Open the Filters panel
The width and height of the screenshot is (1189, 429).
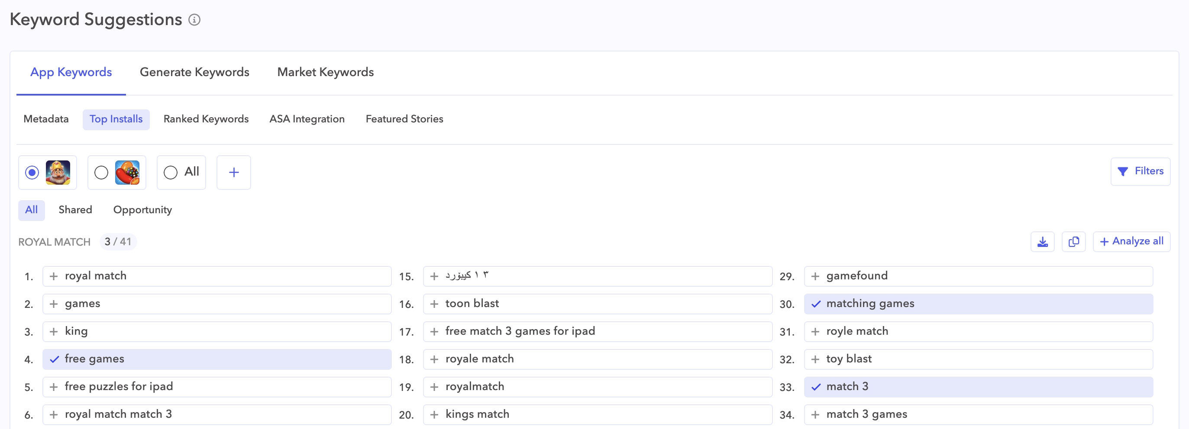1140,171
